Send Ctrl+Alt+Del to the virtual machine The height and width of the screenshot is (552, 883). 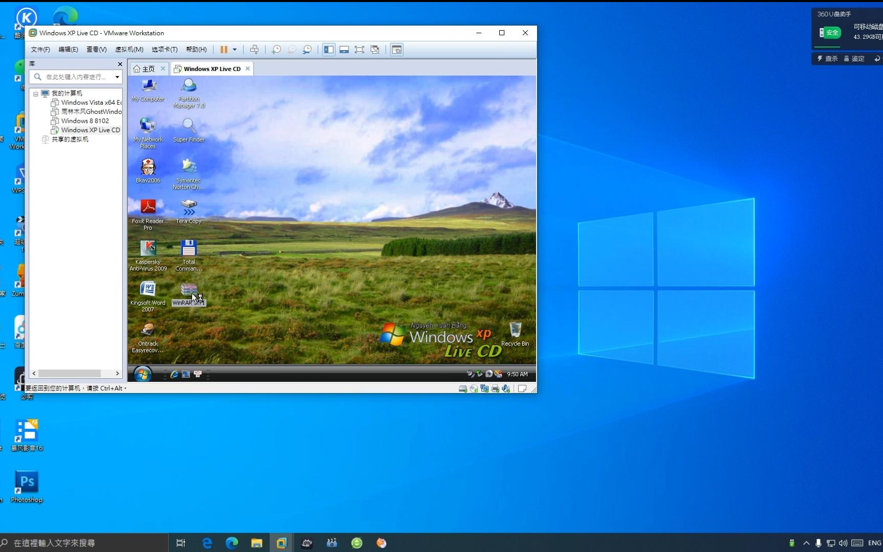254,50
